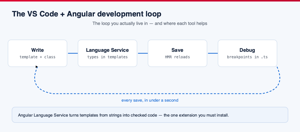Click the 'HMR reloads' caption
Image resolution: width=300 pixels, height=132 pixels.
coord(177,57)
